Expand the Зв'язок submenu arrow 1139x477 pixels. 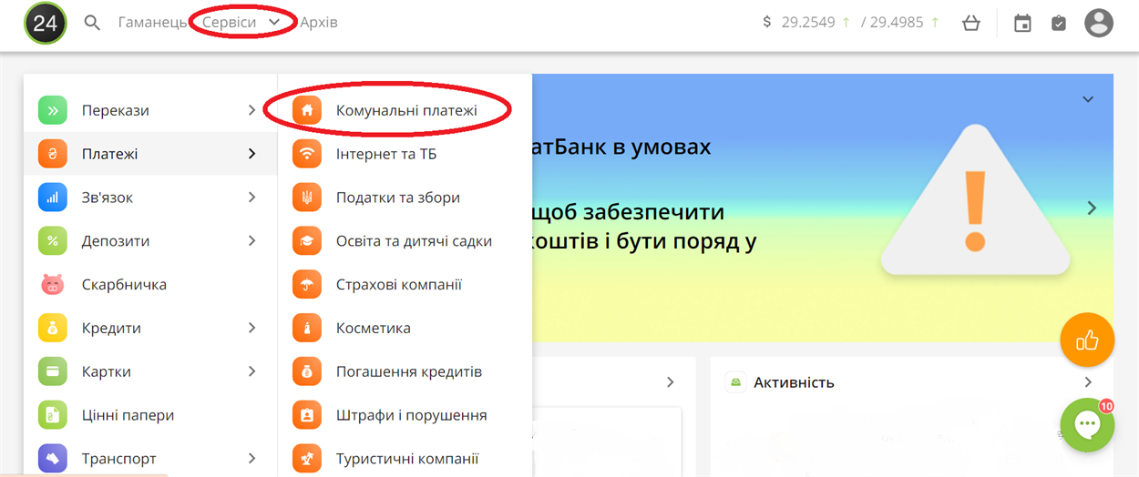pyautogui.click(x=252, y=198)
